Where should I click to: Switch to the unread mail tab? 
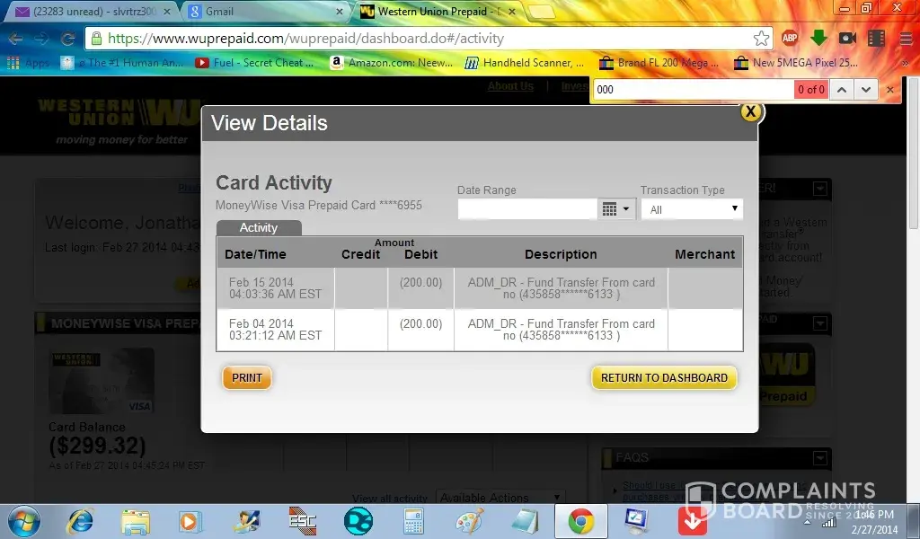(93, 12)
